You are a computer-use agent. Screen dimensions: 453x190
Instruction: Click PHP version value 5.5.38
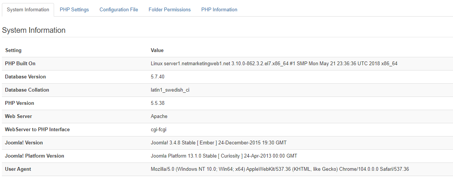pyautogui.click(x=157, y=103)
